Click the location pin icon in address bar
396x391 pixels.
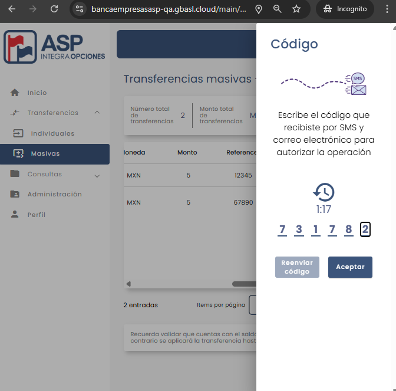tap(258, 9)
